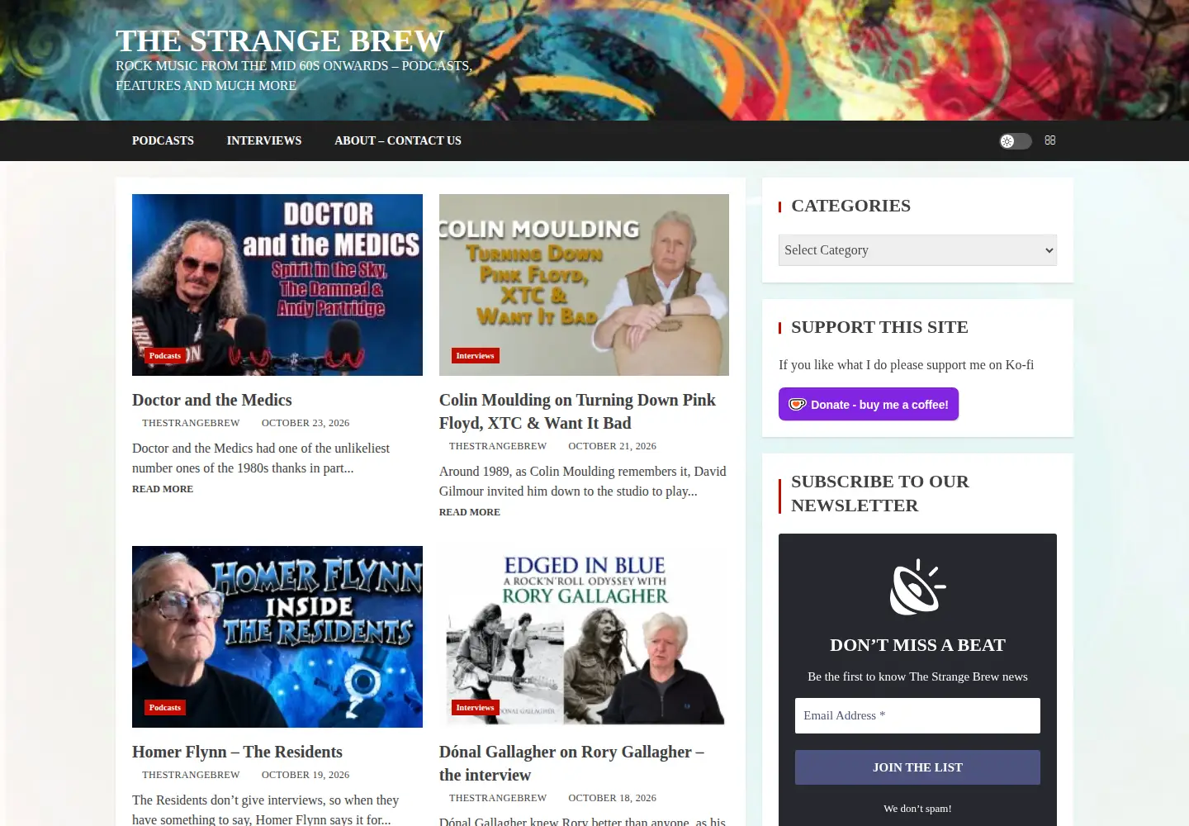This screenshot has width=1189, height=826.
Task: Open Colin Moulding Pink Floyd headline
Action: pyautogui.click(x=577, y=411)
